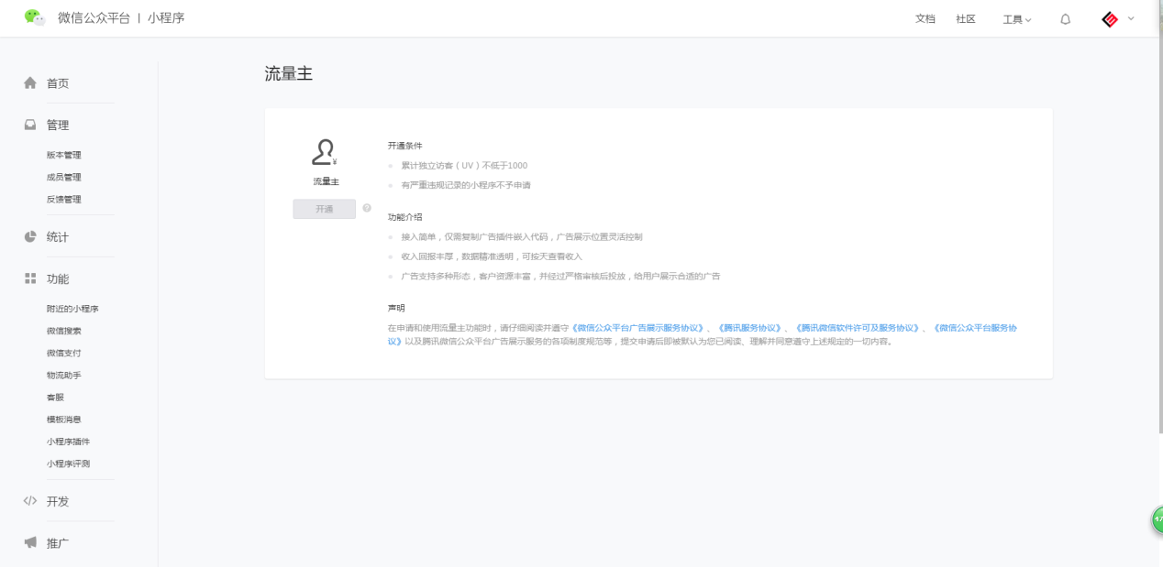Open 小程序插件 submenu item

68,441
